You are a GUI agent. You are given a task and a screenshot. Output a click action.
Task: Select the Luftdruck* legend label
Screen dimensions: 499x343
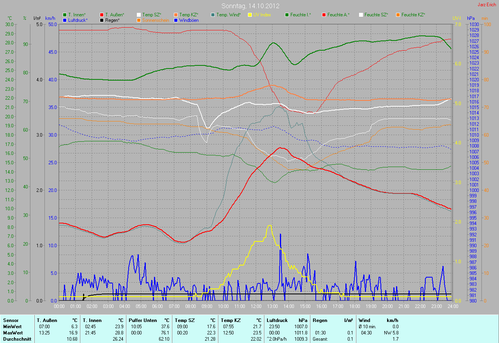tap(78, 20)
